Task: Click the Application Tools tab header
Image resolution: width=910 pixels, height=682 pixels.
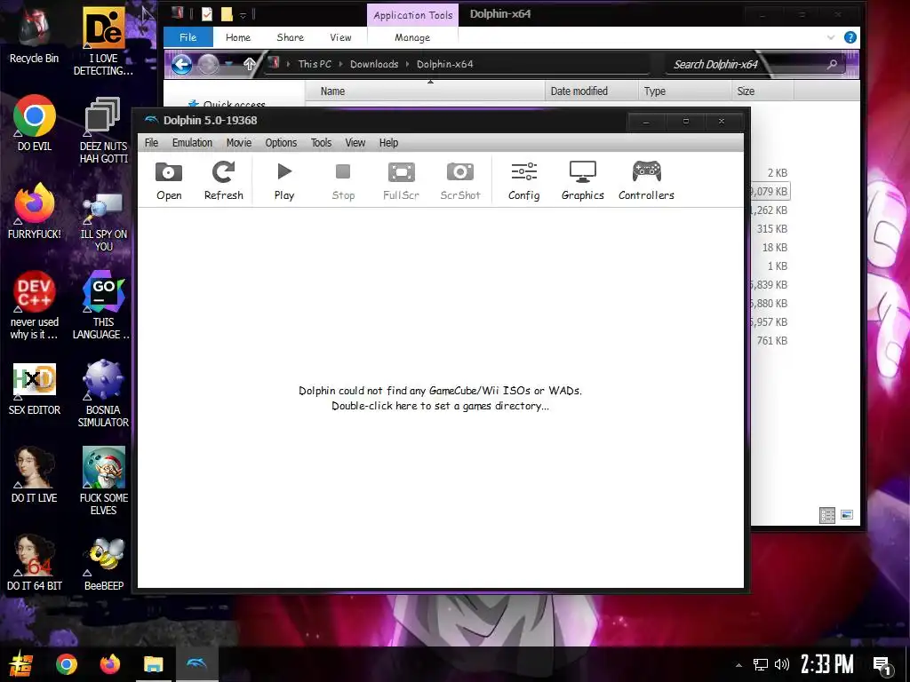Action: 412,15
